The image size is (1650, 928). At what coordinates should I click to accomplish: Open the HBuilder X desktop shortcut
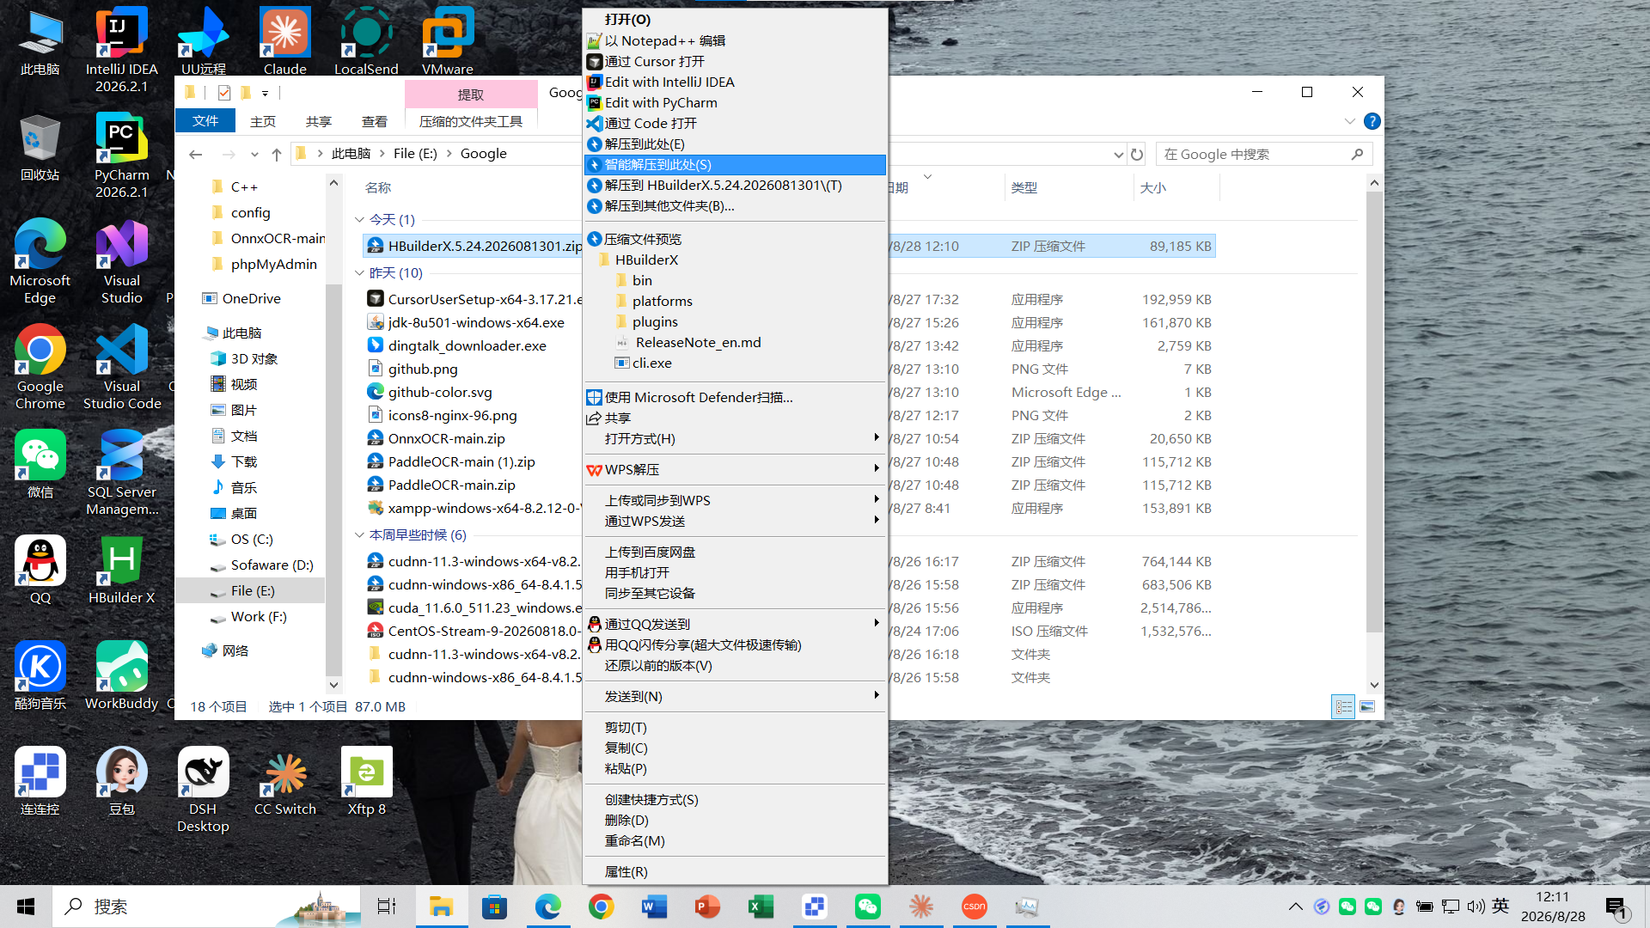coord(121,570)
